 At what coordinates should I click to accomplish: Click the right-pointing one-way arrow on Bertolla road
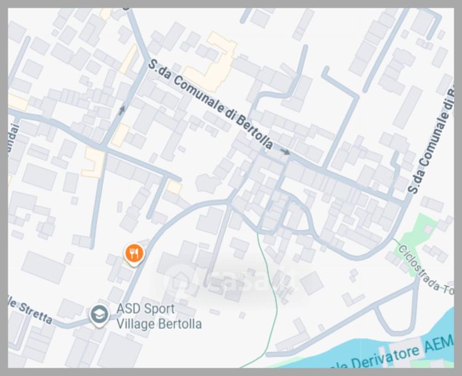pos(285,152)
